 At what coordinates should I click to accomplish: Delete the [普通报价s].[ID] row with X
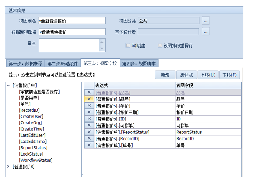click(89, 119)
